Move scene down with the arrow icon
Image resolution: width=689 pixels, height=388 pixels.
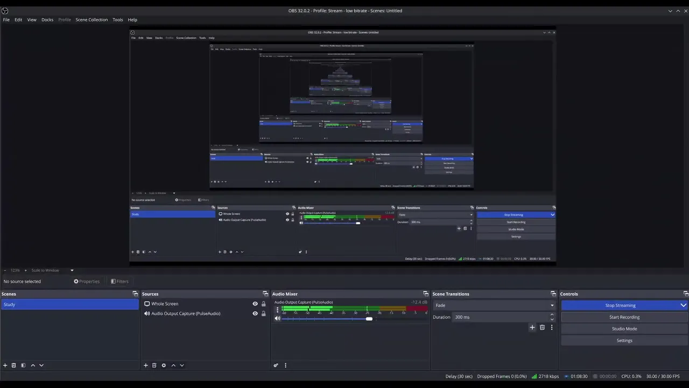pyautogui.click(x=41, y=365)
